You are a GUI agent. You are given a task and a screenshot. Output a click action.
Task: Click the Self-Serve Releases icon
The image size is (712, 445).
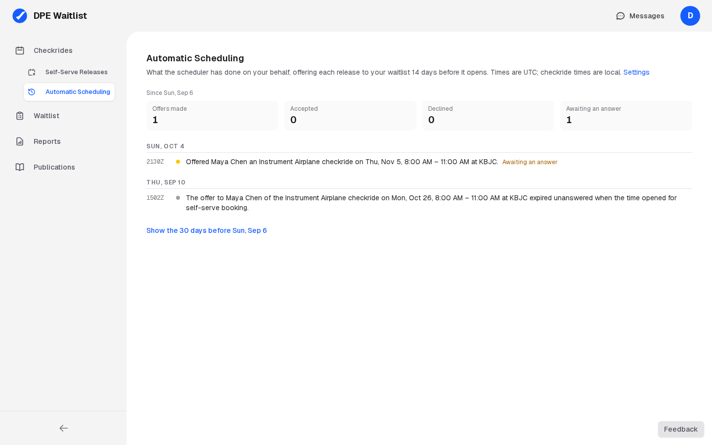pos(32,72)
